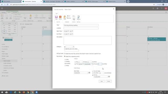
Task: Switch to CALENDAR tab in background ribbon
Action: 15,13
